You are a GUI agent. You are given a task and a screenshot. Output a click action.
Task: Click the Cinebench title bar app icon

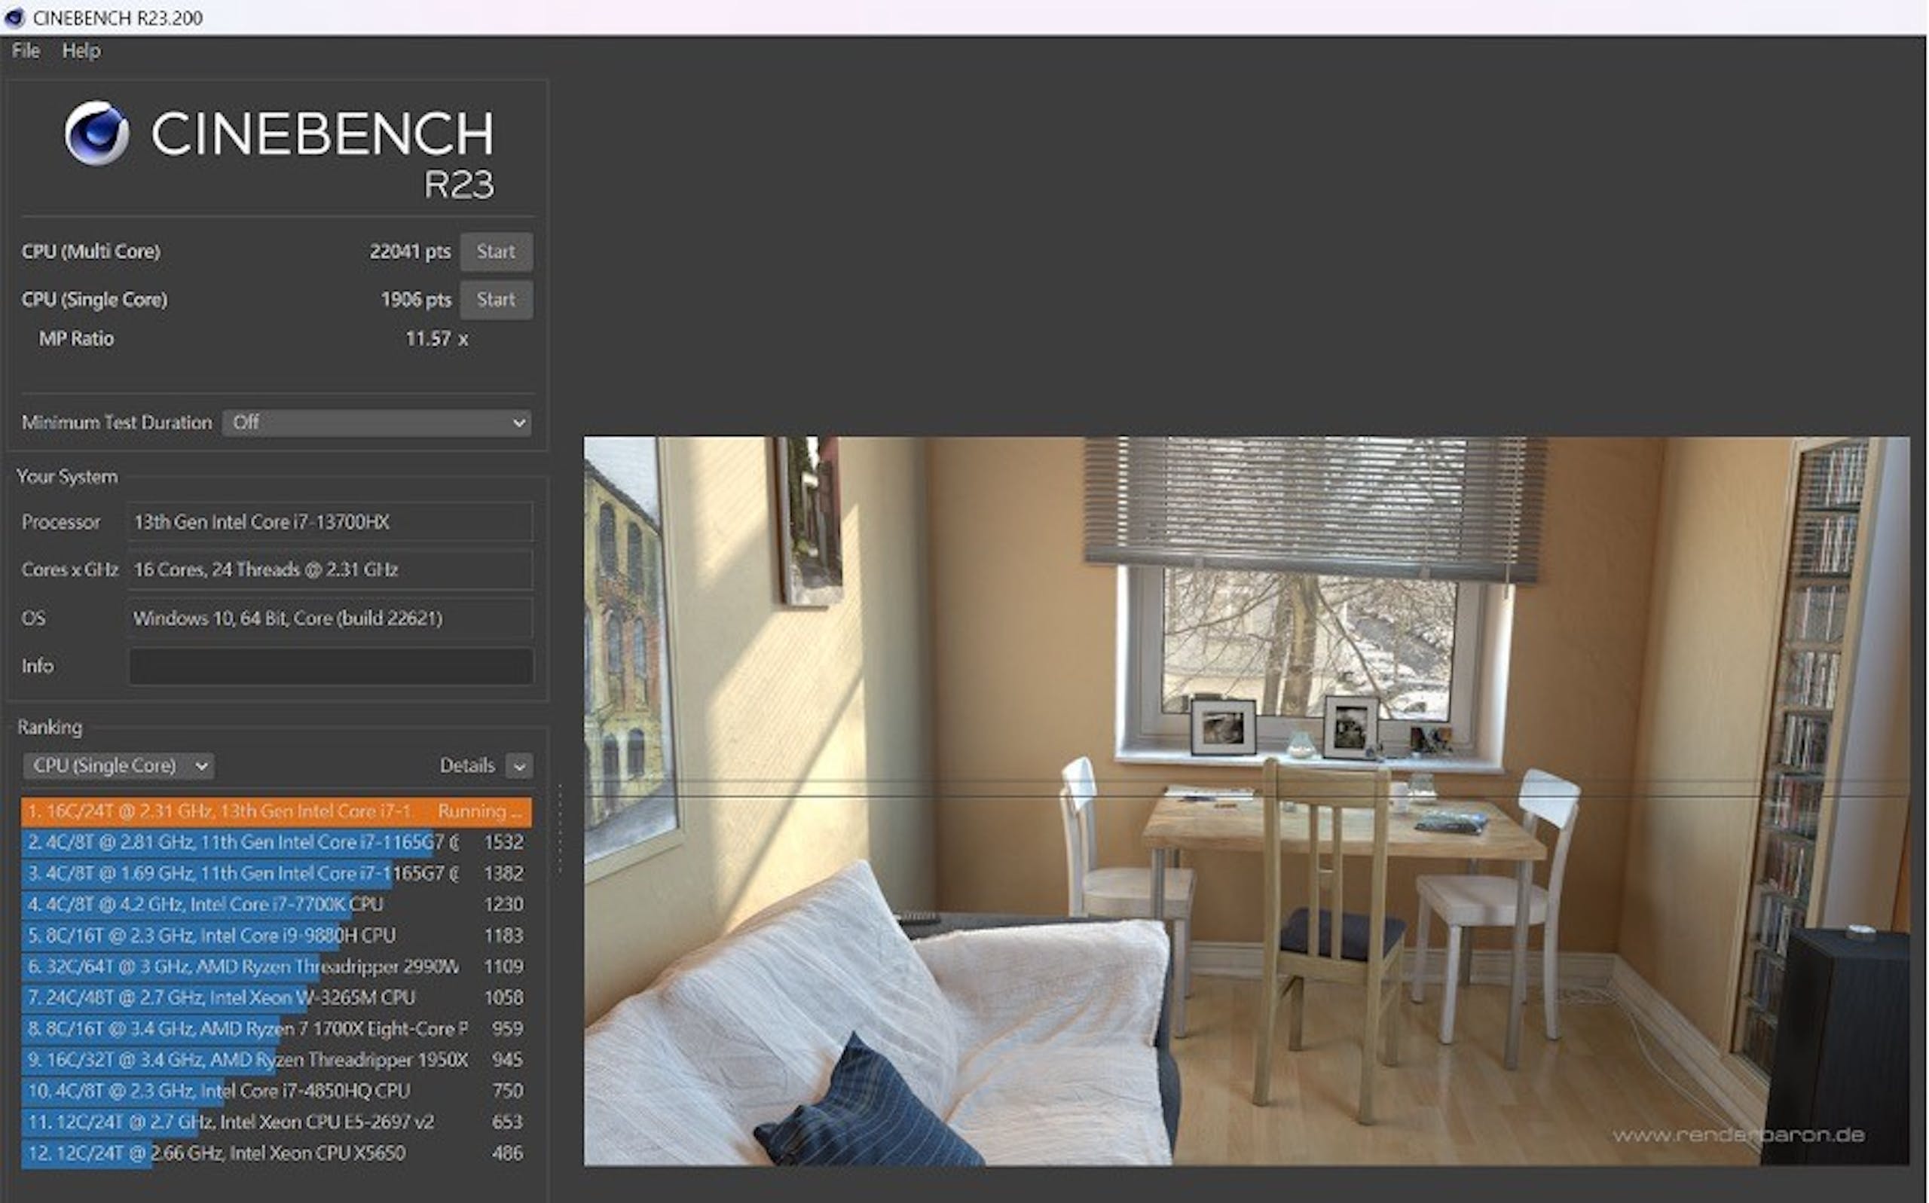pyautogui.click(x=14, y=17)
